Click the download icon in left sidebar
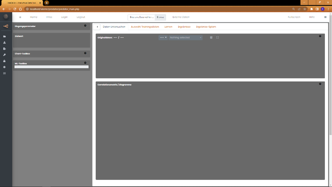This screenshot has height=187, width=332. point(5,43)
